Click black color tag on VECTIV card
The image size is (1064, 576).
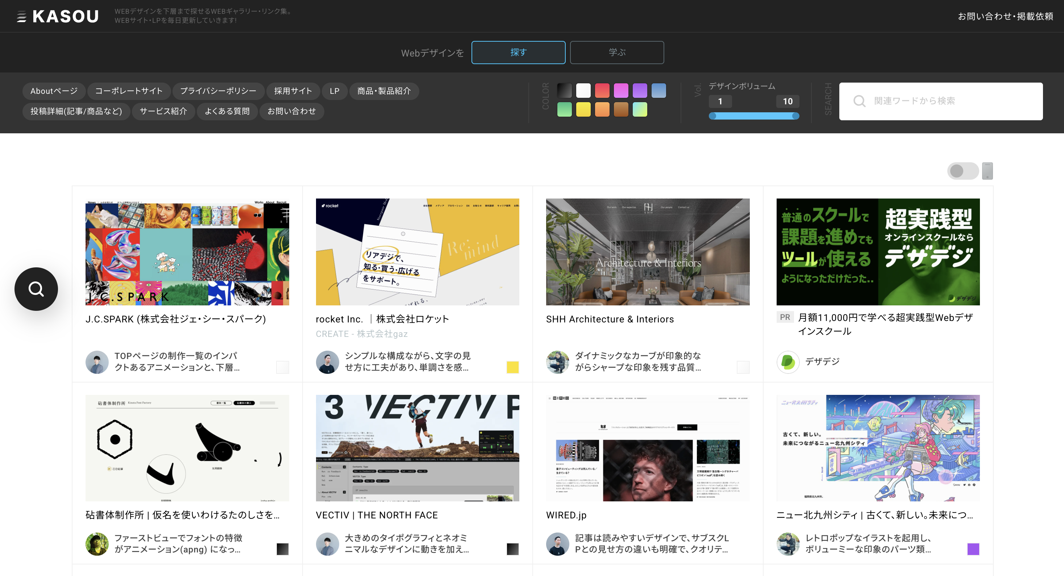pos(512,549)
